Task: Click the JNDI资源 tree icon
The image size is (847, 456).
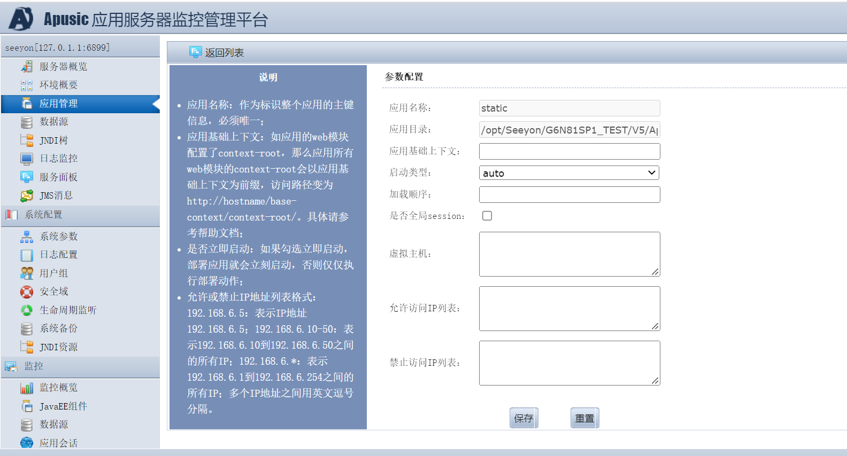Action: point(27,347)
